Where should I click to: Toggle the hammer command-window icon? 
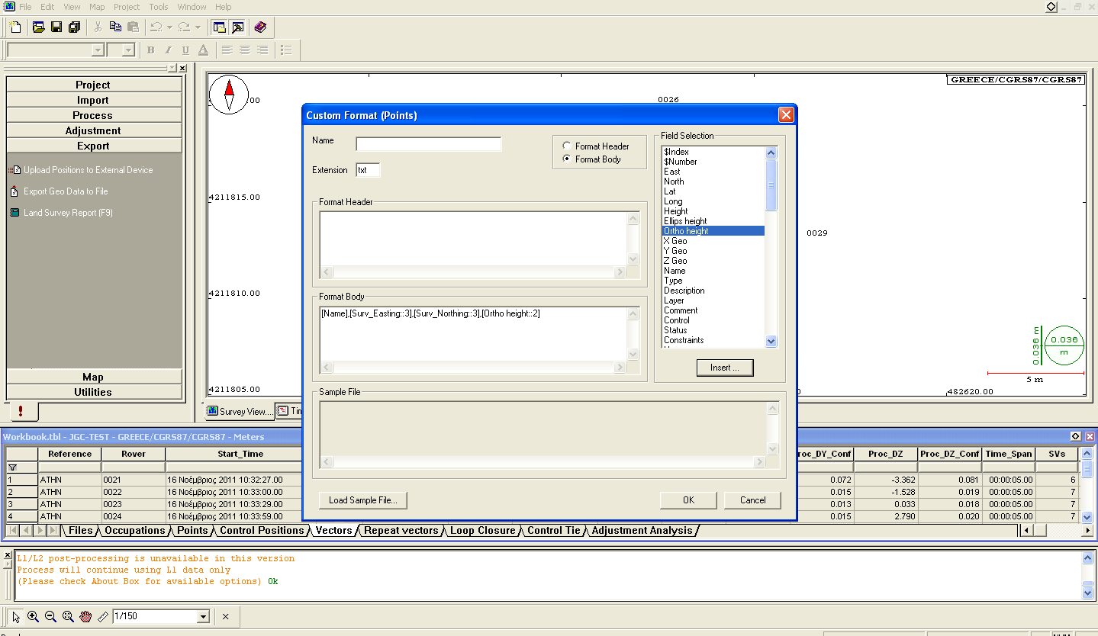[x=237, y=27]
